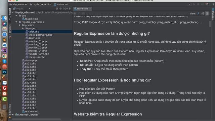Screen dimensions: 215x121
Task: Switch view to editor-and-preview split mode
Action: (203, 13)
